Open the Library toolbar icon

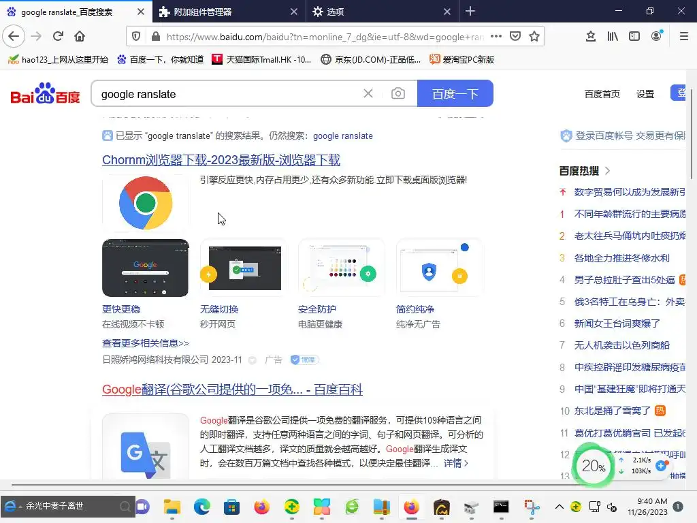tap(613, 37)
